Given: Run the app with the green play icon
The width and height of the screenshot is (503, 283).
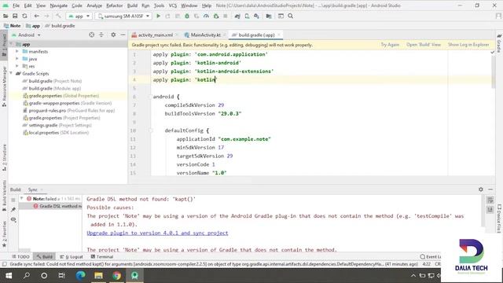Looking at the screenshot, I should point(158,16).
